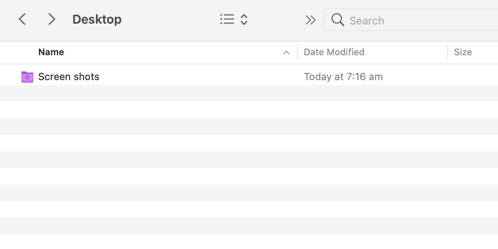This screenshot has width=498, height=249.
Task: Click the magnifying glass search icon
Action: point(338,20)
